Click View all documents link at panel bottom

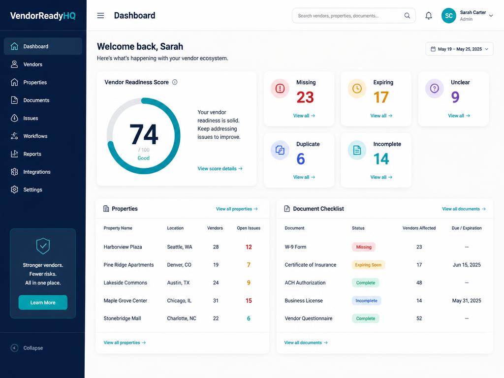coord(306,343)
